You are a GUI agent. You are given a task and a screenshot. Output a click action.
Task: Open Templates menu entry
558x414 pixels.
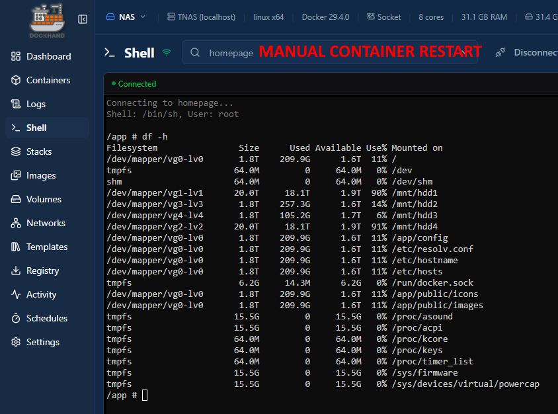[47, 247]
